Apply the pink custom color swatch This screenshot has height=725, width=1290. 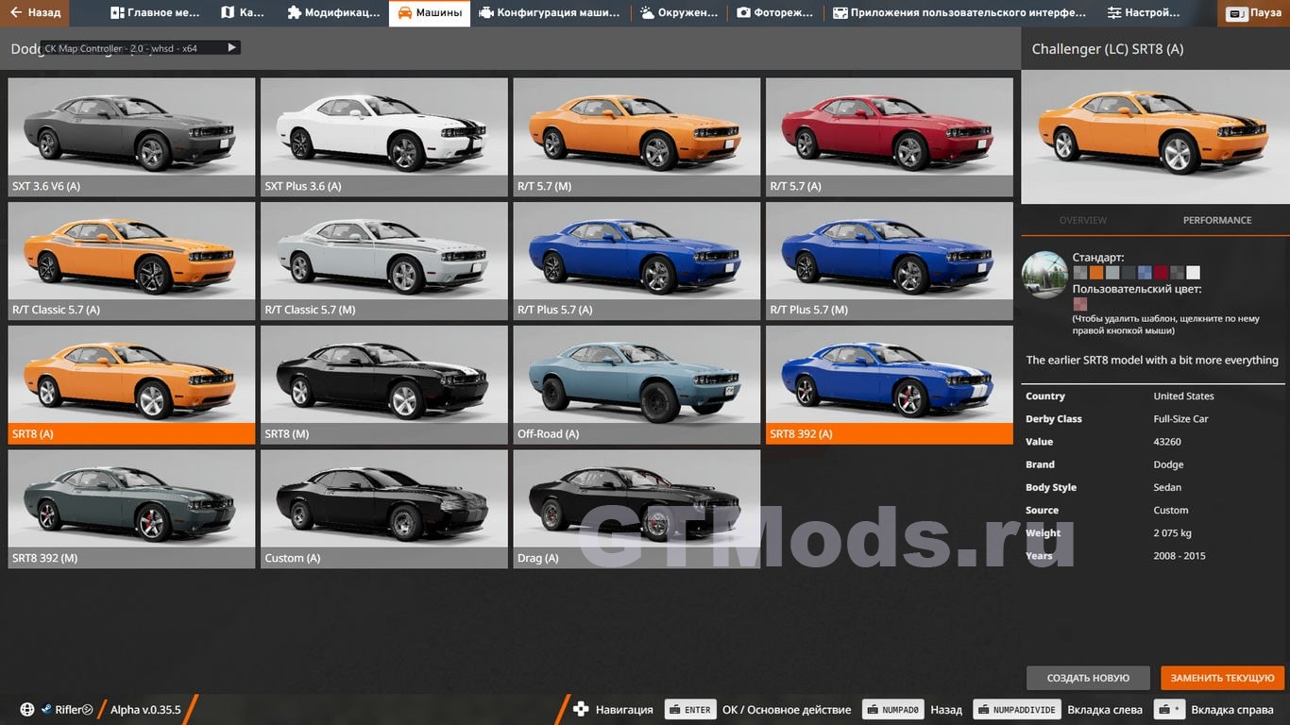coord(1080,304)
